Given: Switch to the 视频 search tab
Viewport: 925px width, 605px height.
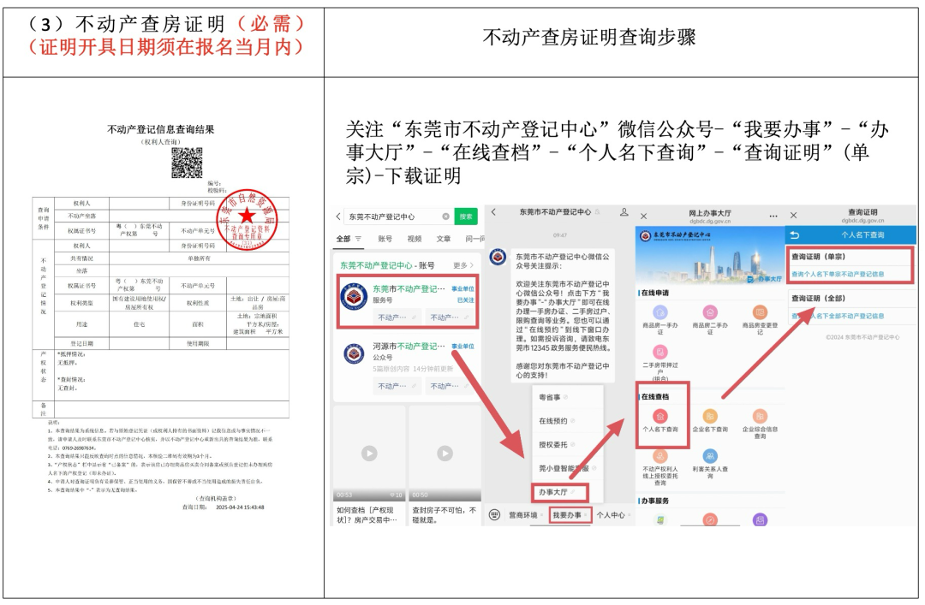Looking at the screenshot, I should click(415, 239).
